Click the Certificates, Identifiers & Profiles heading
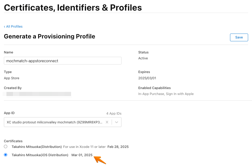 pos(73,7)
